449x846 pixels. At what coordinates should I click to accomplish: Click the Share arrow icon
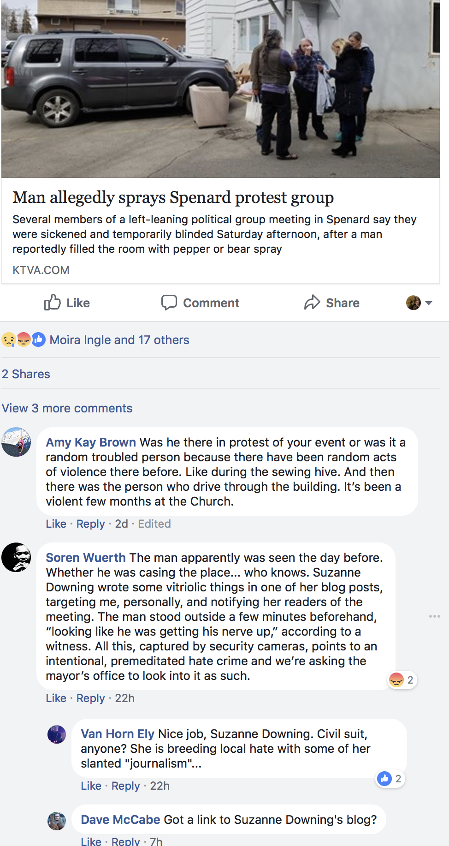click(x=312, y=303)
